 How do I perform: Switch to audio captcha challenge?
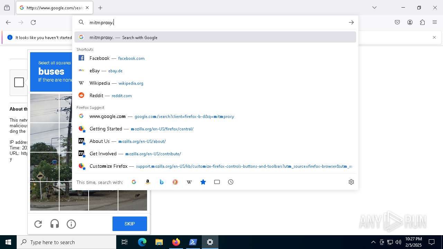tap(55, 224)
